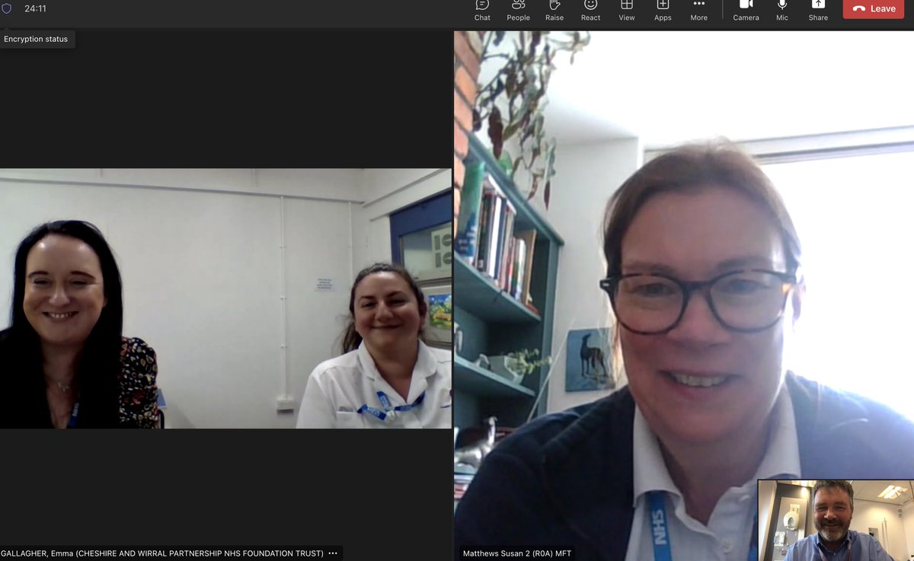
Task: Select the Matthews Susan 2 name label
Action: pos(517,553)
